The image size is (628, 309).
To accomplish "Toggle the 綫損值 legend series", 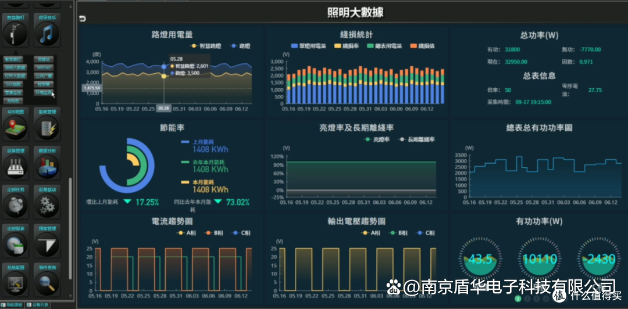I will (x=423, y=46).
